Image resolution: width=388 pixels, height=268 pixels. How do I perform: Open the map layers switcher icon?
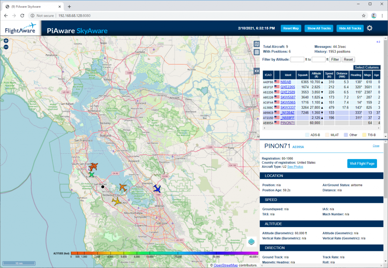pos(252,242)
